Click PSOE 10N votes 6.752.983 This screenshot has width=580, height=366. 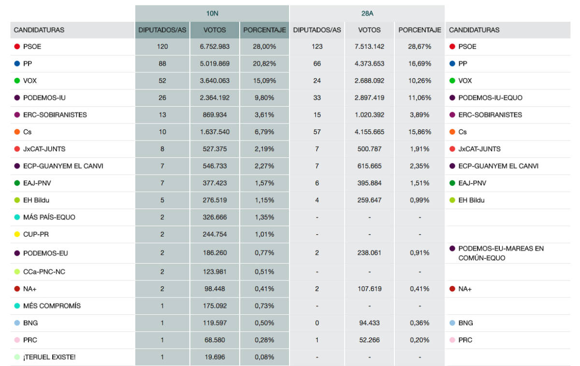(215, 46)
